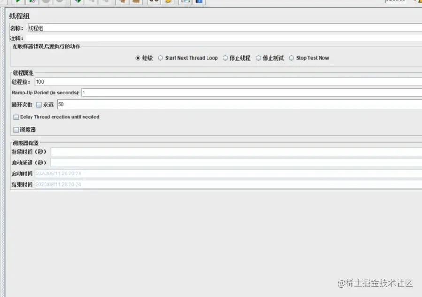Click the 循环次数 field showing 50
Viewport: 422px width, 297px height.
[x=239, y=104]
